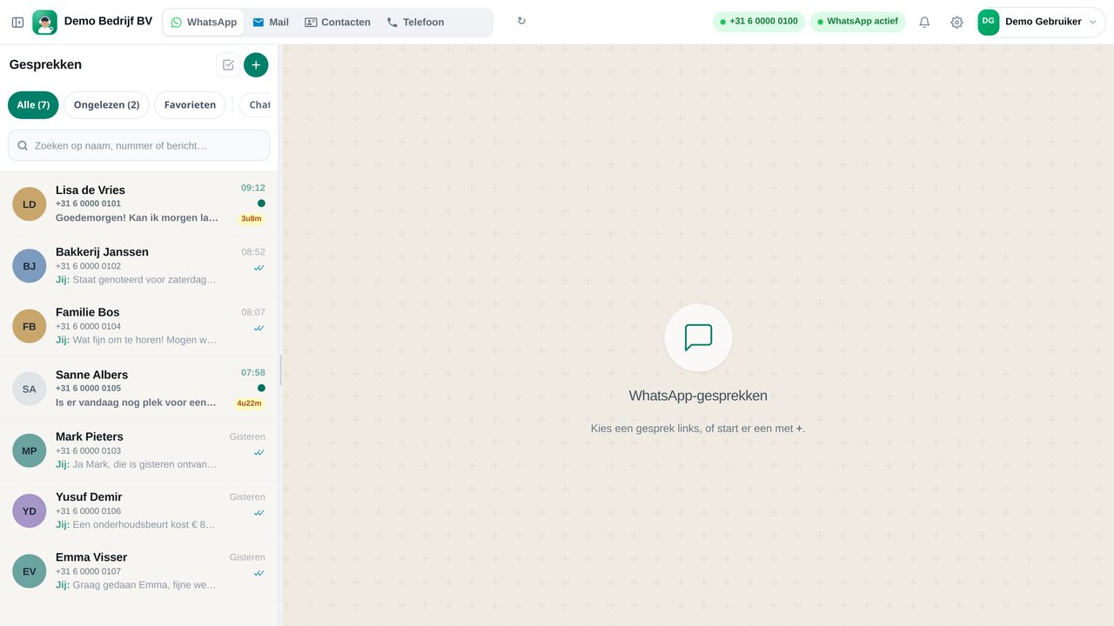The width and height of the screenshot is (1114, 626).
Task: Click the refresh icon in the top bar
Action: 521,22
